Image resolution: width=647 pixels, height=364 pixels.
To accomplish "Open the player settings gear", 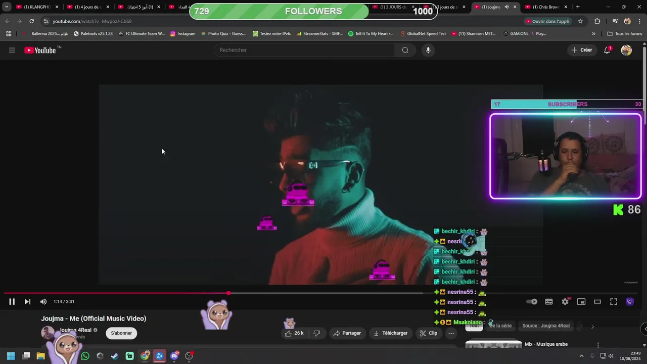I will [x=565, y=302].
